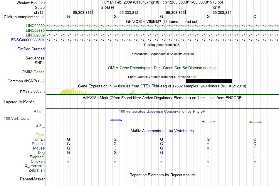This screenshot has height=186, width=279.
Task: Open Layered H3K27Ac track settings label
Action: pos(19,102)
